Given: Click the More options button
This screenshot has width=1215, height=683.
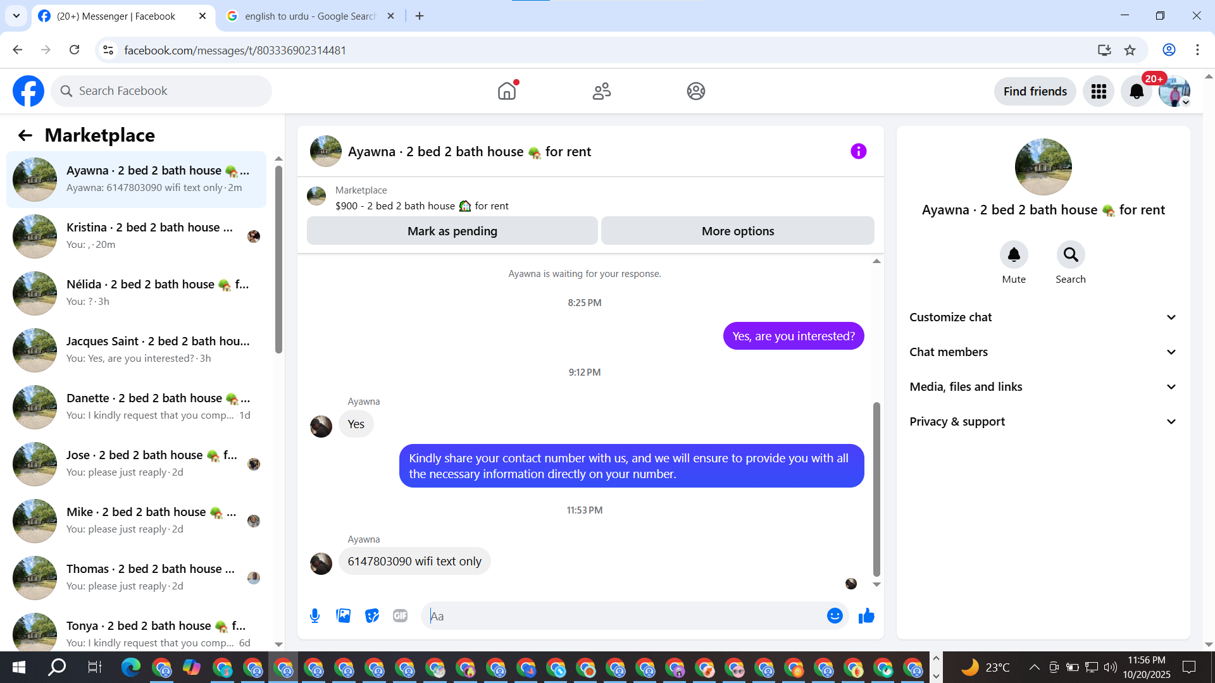Looking at the screenshot, I should point(737,231).
